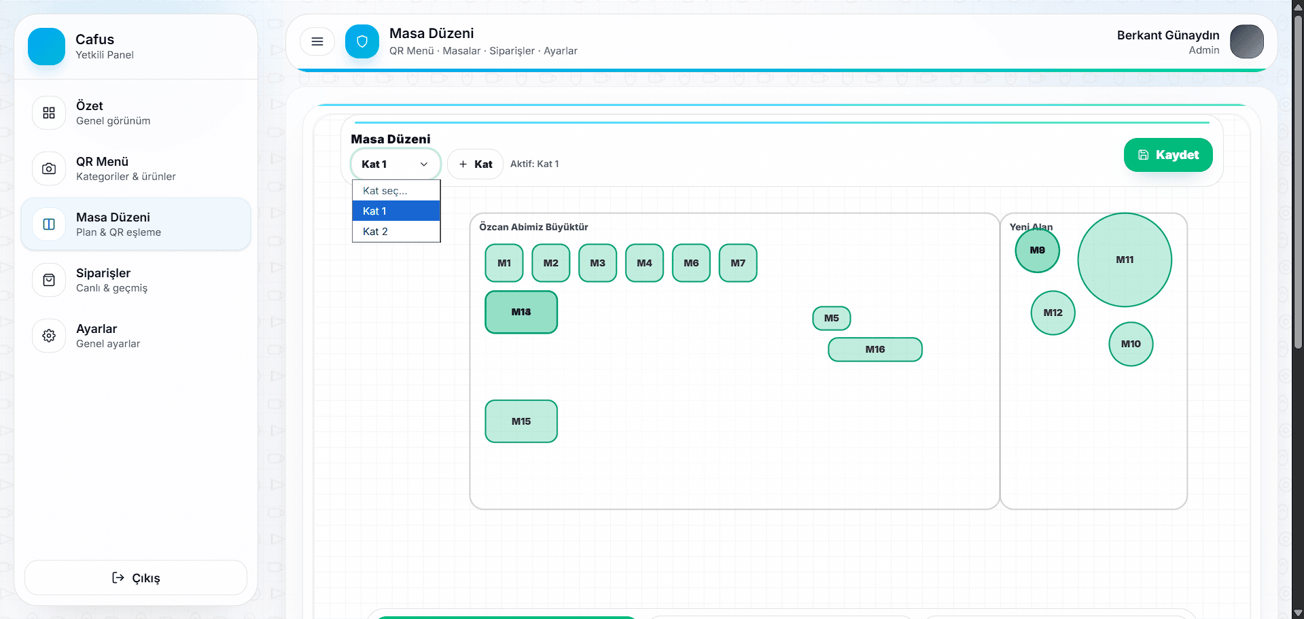Collapse the Kat 1 floor selector
Screen dimensions: 1304x619
(x=395, y=164)
